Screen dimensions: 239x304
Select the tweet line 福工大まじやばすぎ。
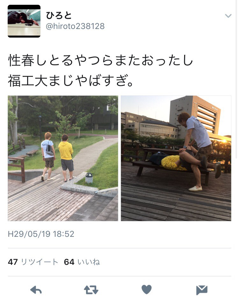(71, 81)
